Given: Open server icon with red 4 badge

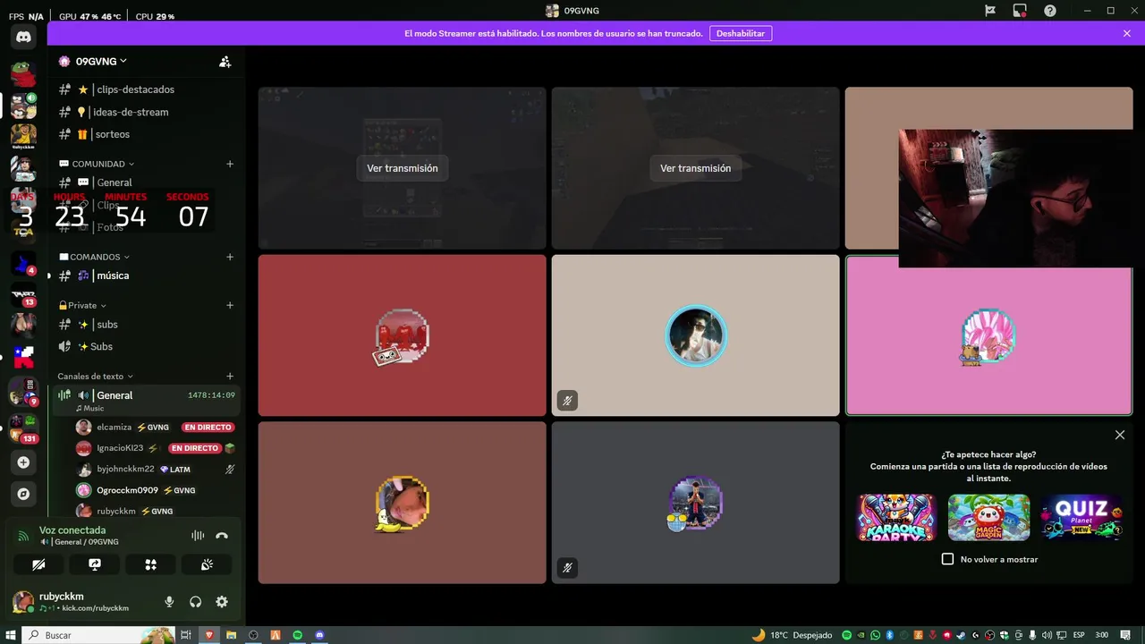Looking at the screenshot, I should (x=23, y=263).
